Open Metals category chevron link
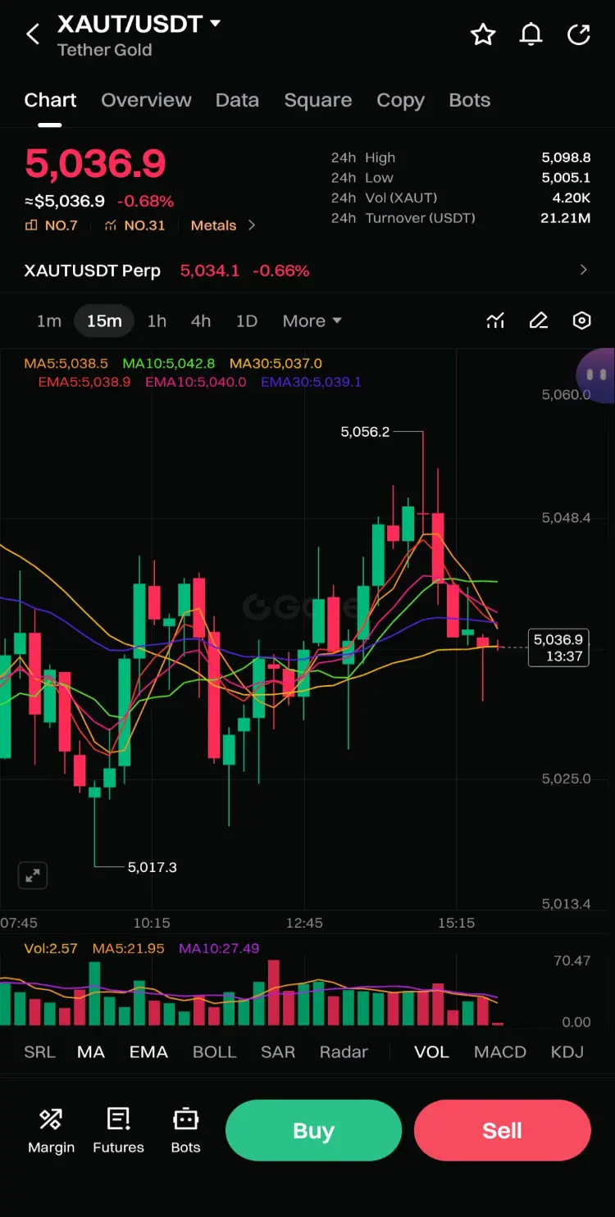 pos(223,225)
